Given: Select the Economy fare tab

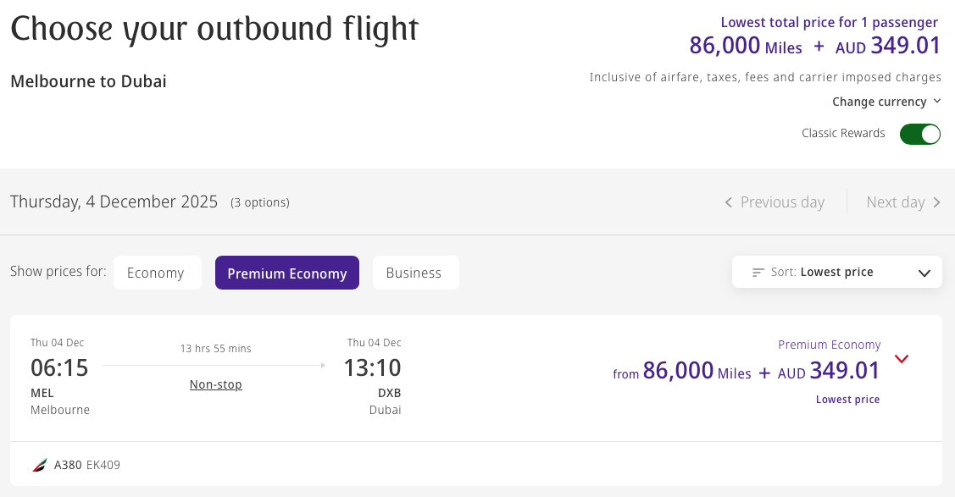Looking at the screenshot, I should (x=156, y=273).
